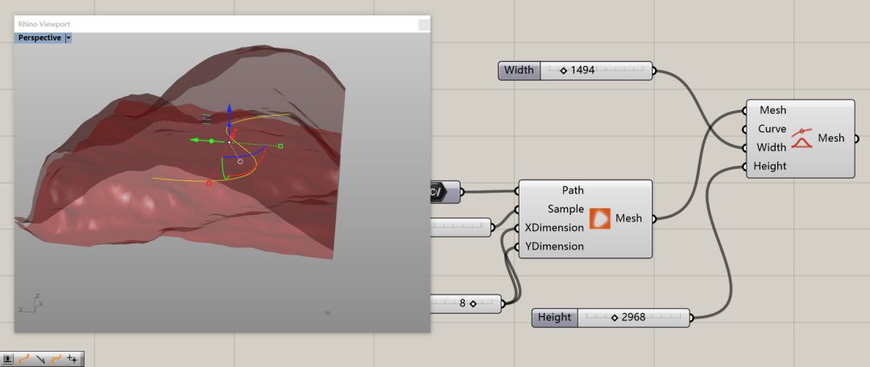Select the orange wavy curve toolbar icon
This screenshot has height=367, width=870.
coord(56,359)
